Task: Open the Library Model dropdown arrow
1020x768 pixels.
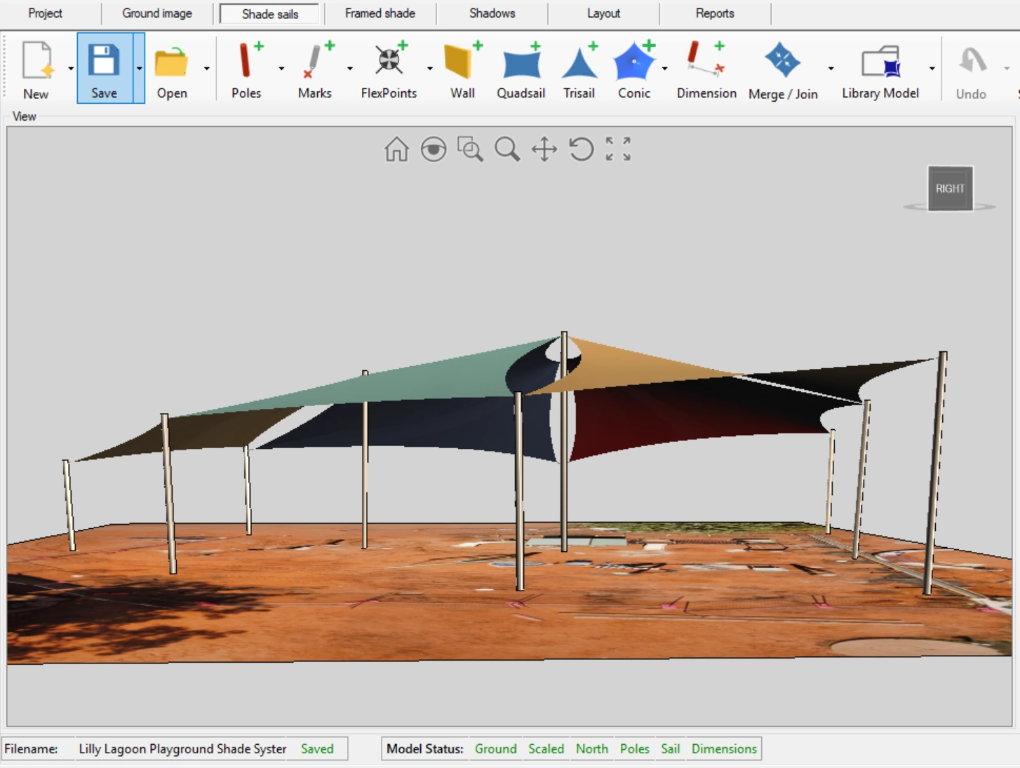Action: pos(932,68)
